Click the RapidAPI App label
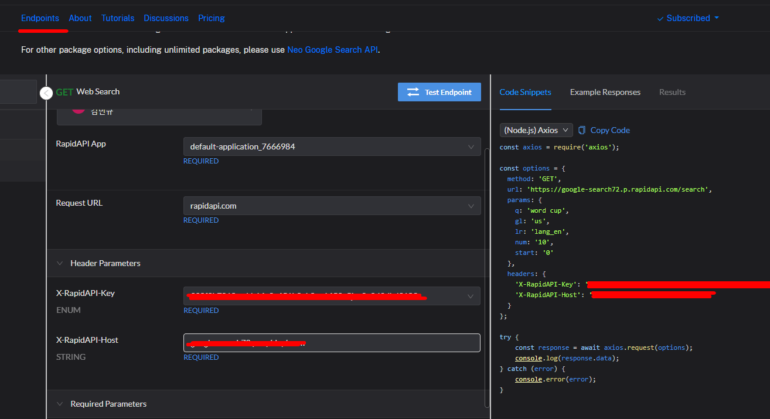The image size is (770, 419). [x=81, y=144]
